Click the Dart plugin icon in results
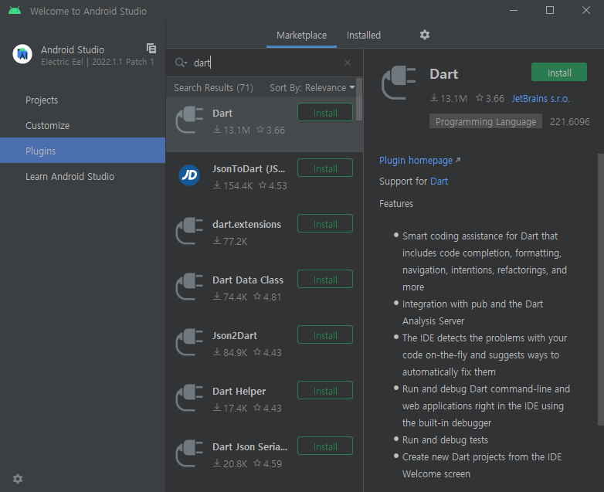 point(189,120)
